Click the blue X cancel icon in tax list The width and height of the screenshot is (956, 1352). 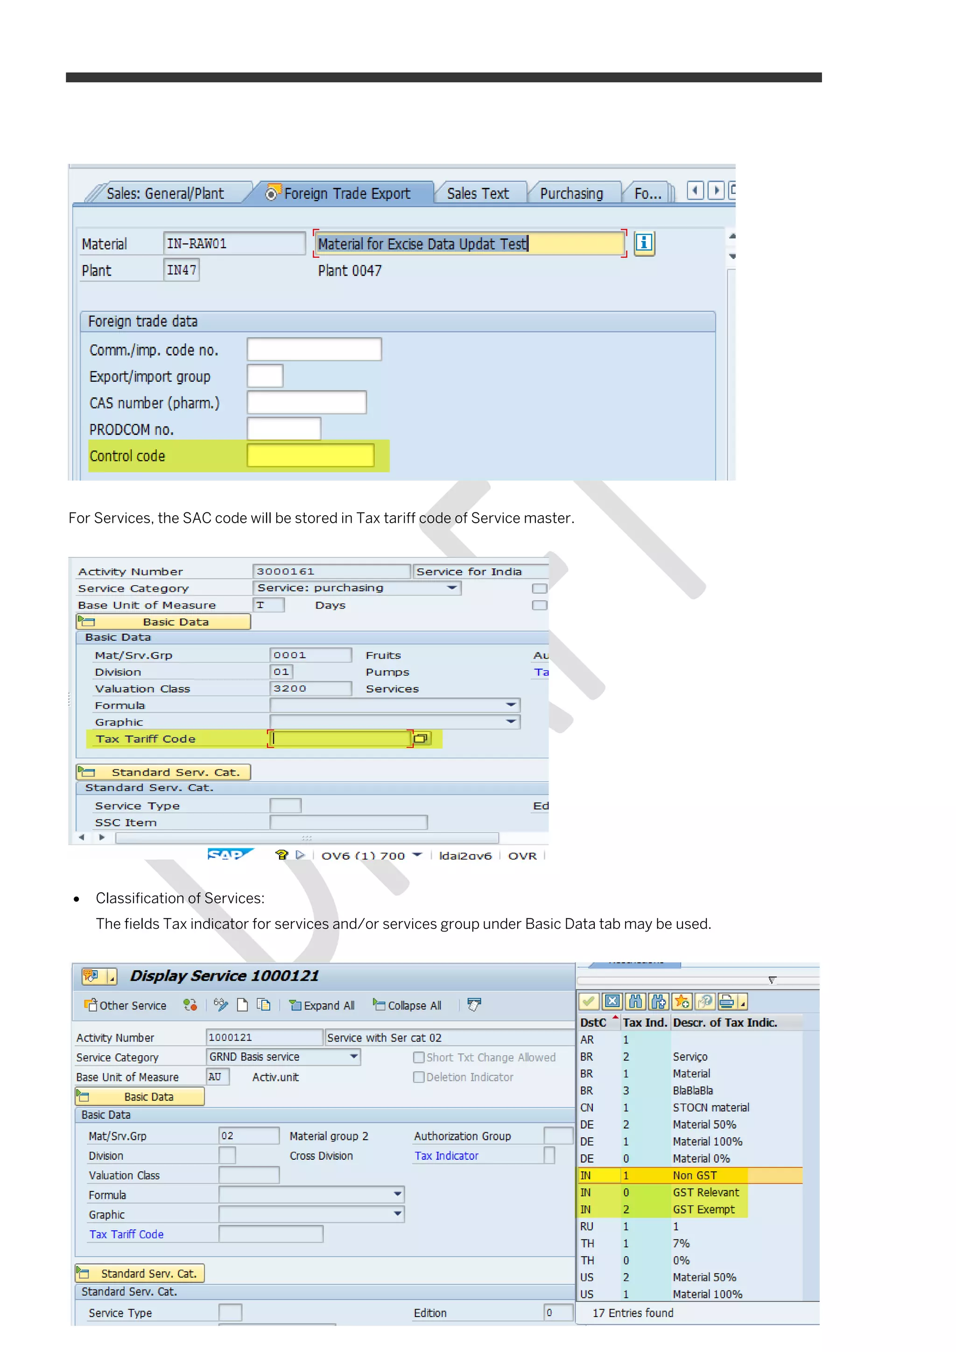click(x=612, y=1001)
